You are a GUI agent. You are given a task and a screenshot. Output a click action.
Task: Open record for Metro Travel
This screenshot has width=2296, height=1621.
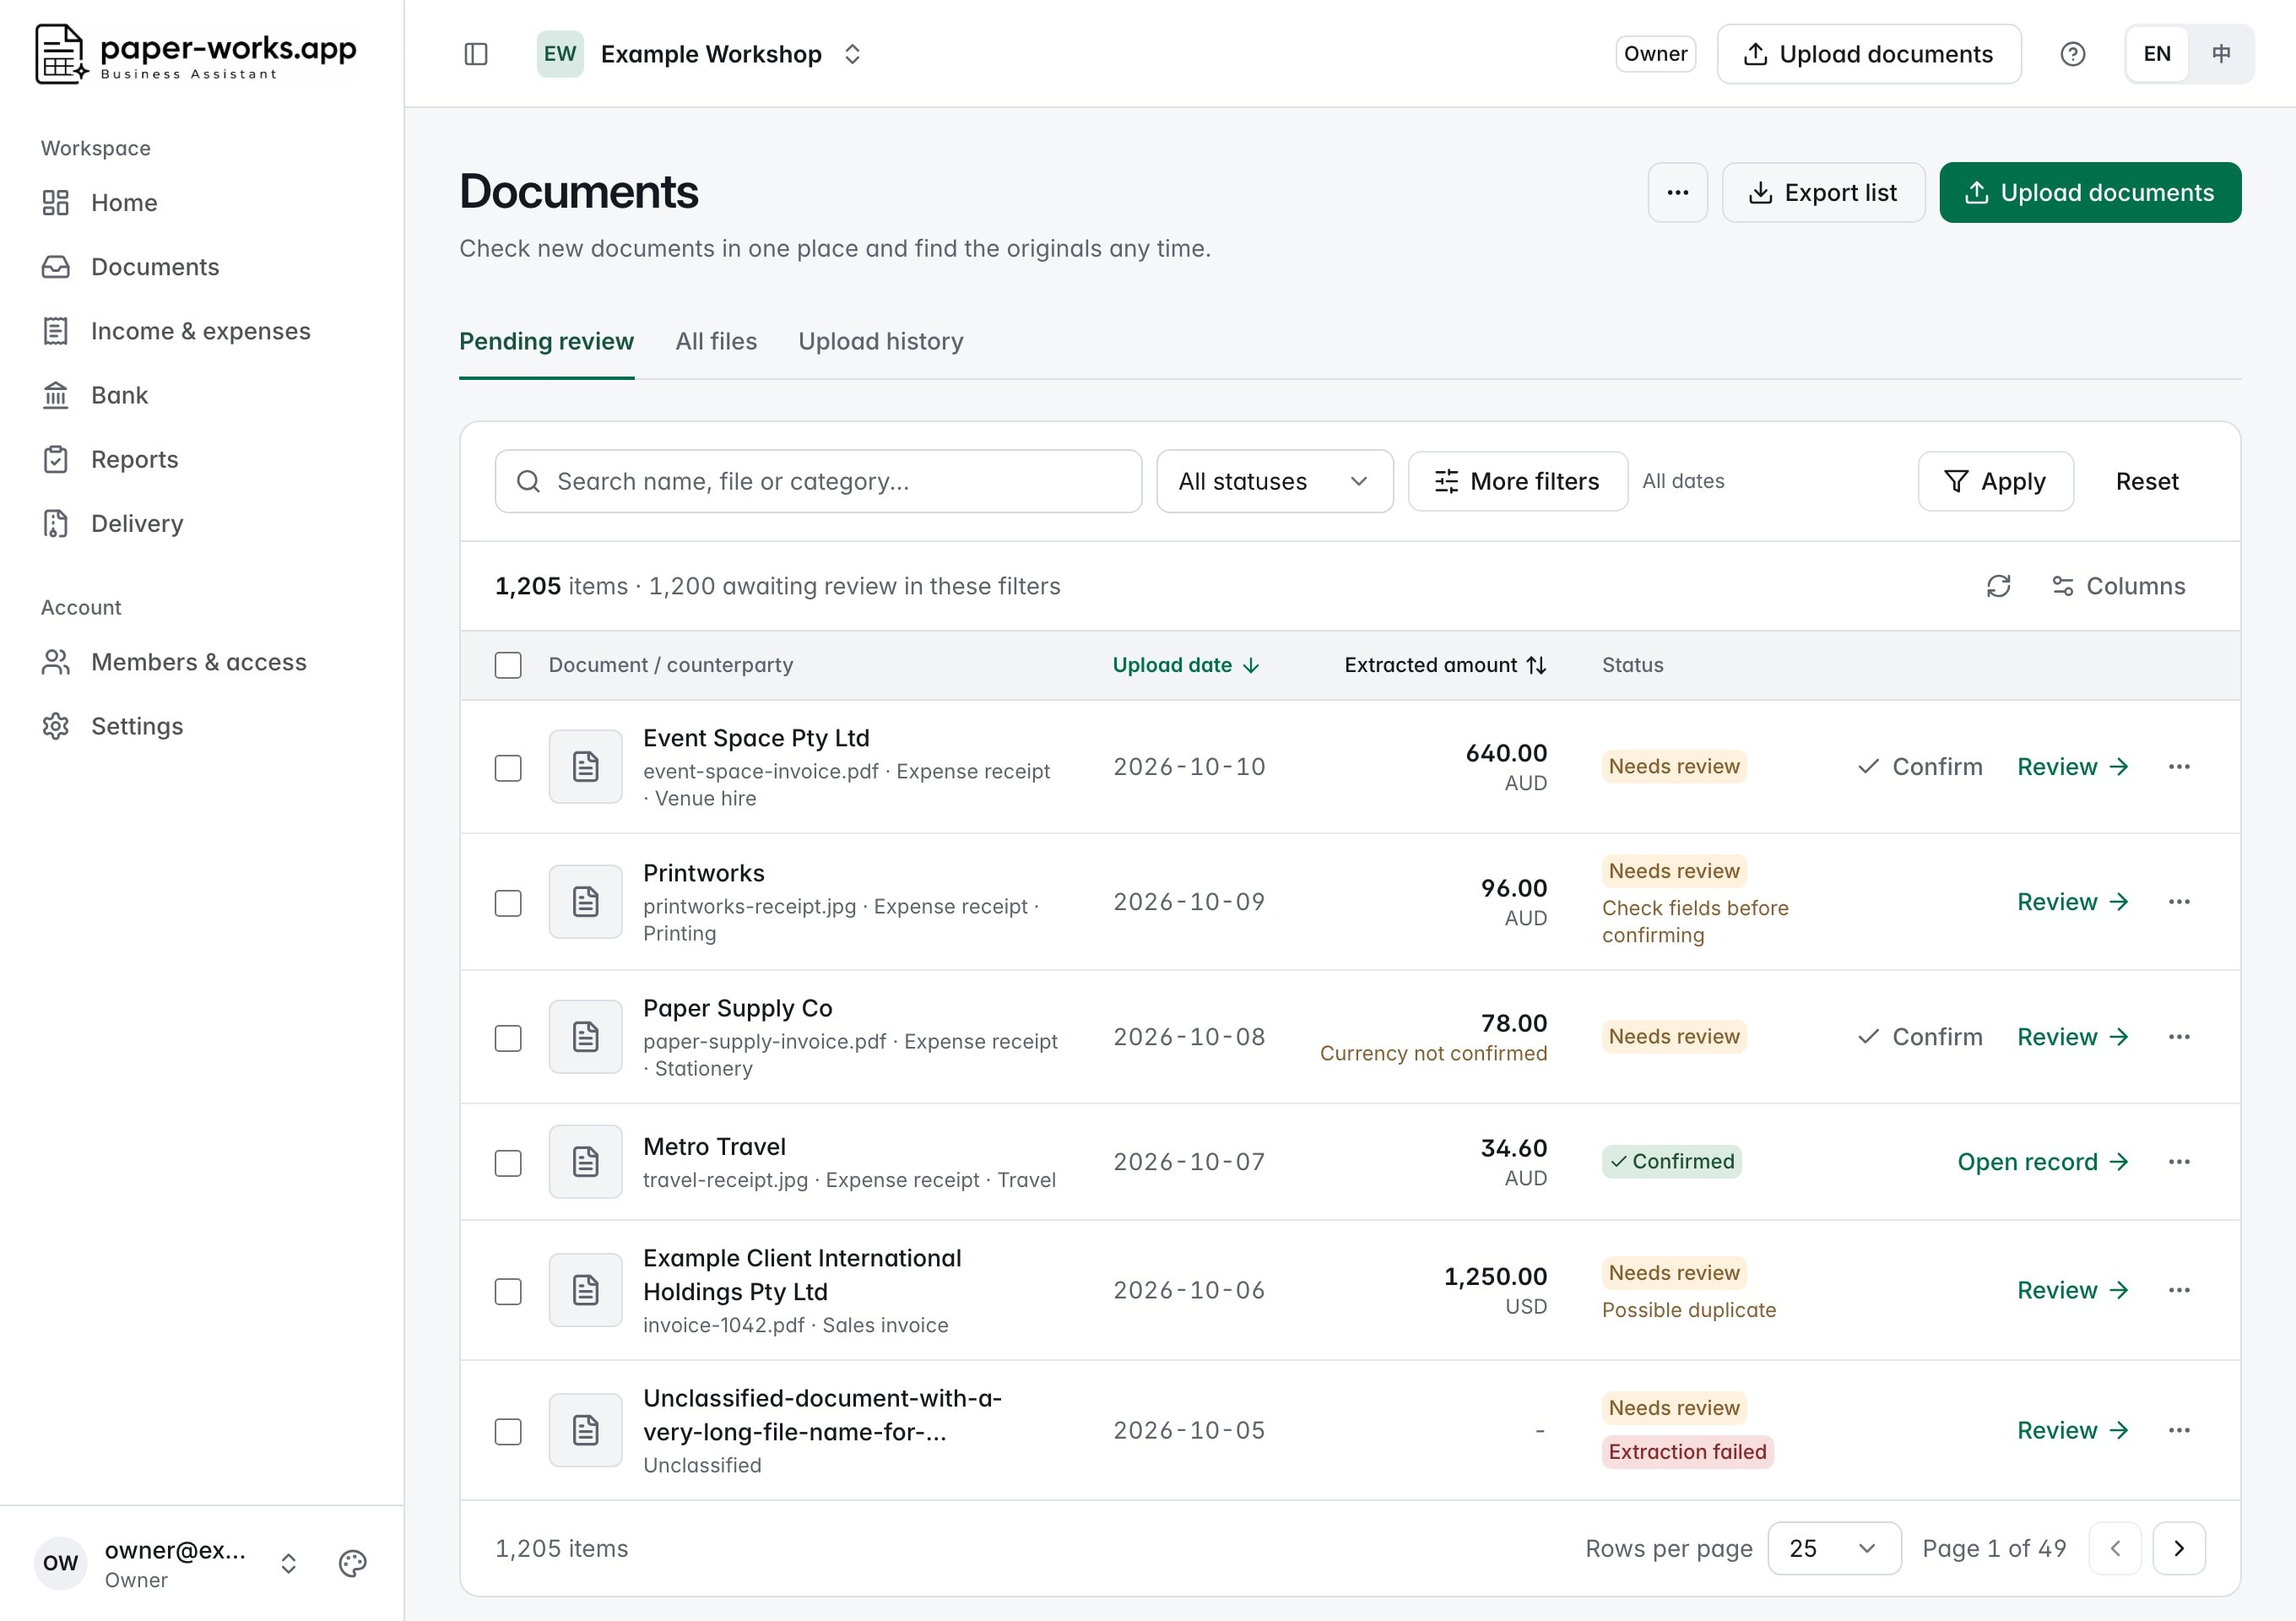click(2042, 1162)
